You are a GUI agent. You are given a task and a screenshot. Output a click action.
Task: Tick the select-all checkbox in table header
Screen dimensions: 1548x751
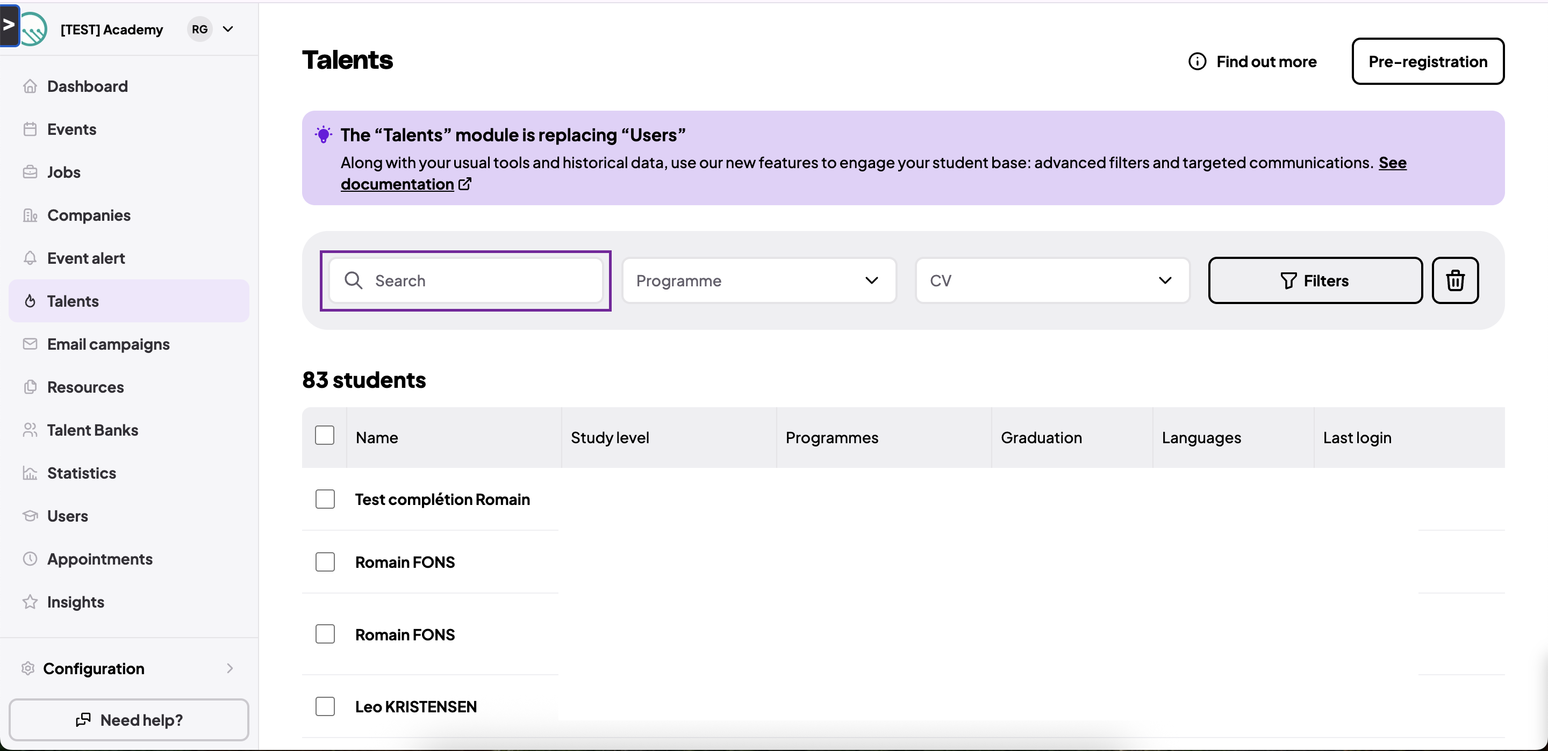click(325, 436)
